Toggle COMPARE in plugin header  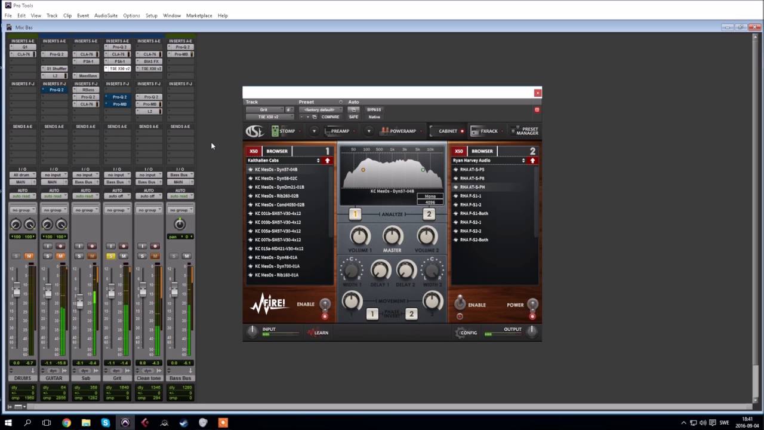[330, 117]
